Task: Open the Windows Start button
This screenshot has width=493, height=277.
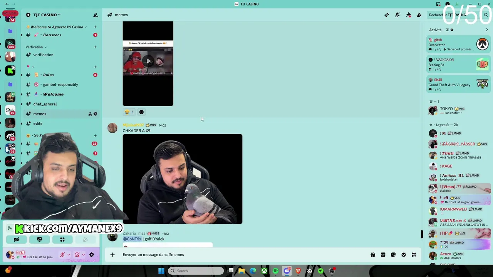Action: [161, 271]
